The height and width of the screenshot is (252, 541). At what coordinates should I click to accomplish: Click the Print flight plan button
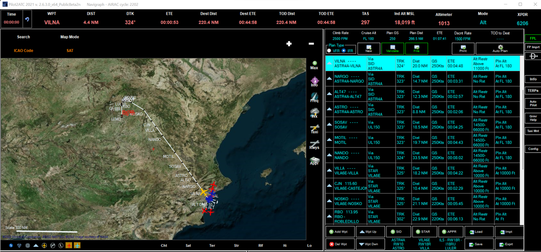pyautogui.click(x=463, y=49)
